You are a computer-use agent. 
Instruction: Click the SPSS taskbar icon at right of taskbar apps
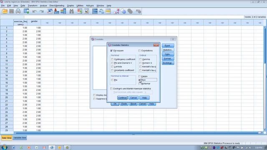(67, 147)
